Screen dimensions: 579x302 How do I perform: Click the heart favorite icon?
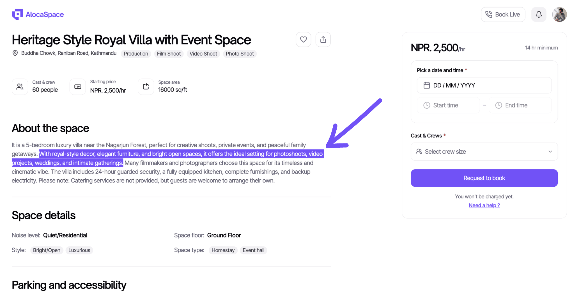coord(303,40)
